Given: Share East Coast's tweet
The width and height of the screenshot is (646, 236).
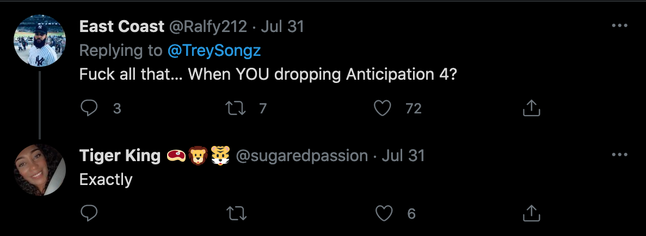Looking at the screenshot, I should click(531, 109).
